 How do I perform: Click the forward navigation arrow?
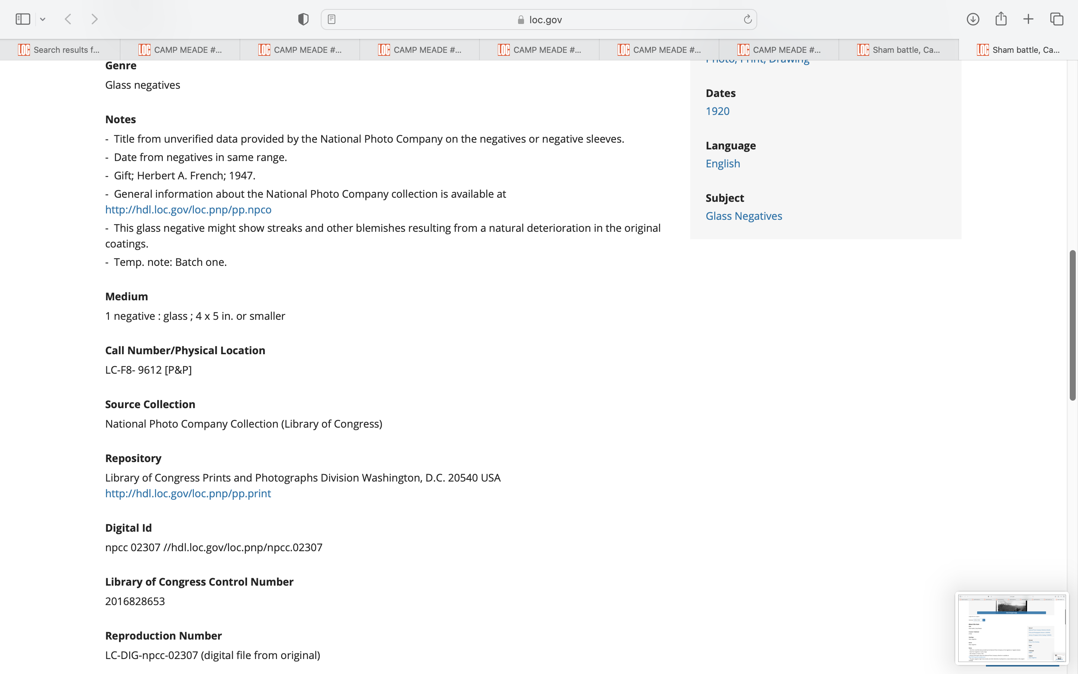tap(94, 19)
